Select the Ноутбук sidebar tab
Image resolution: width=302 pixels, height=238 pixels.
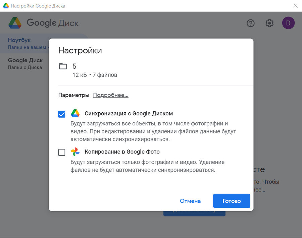tap(24, 43)
